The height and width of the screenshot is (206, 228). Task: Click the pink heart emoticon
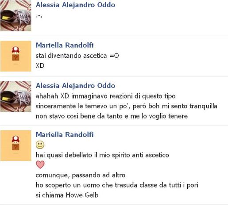pos(40,164)
